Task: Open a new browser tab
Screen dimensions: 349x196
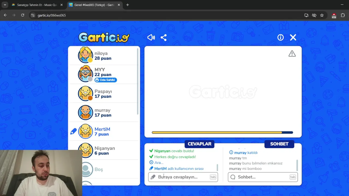Action: click(x=128, y=5)
